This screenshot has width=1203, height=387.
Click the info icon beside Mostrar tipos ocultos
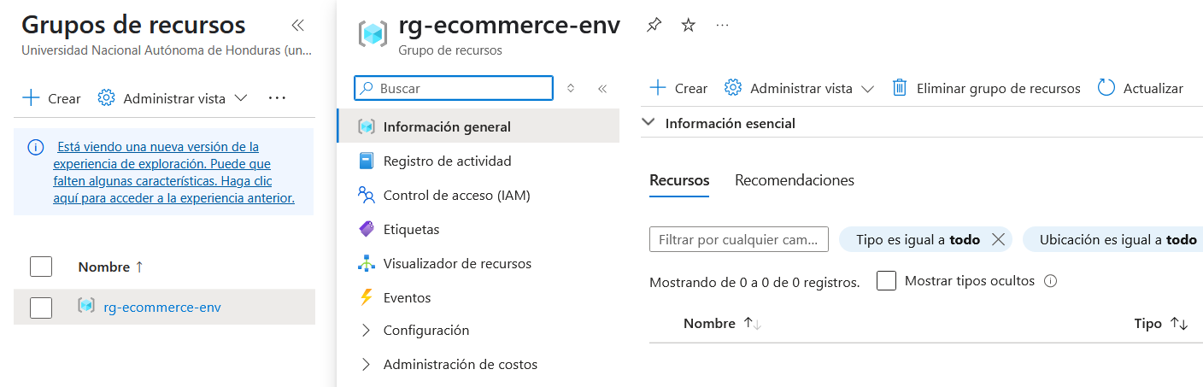(x=1051, y=281)
